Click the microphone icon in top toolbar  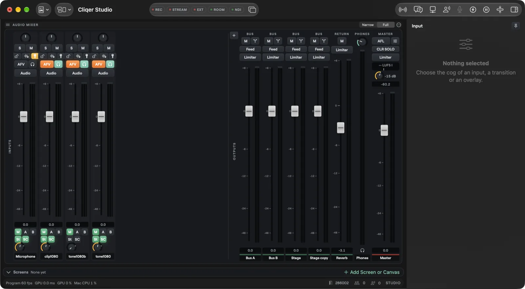pyautogui.click(x=460, y=10)
